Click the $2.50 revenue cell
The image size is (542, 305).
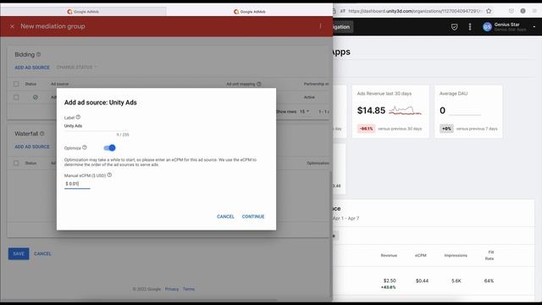[x=390, y=280]
